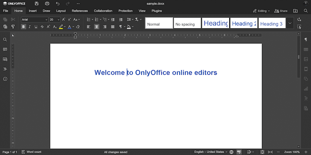Open the File menu
The image size is (311, 155).
tap(5, 11)
